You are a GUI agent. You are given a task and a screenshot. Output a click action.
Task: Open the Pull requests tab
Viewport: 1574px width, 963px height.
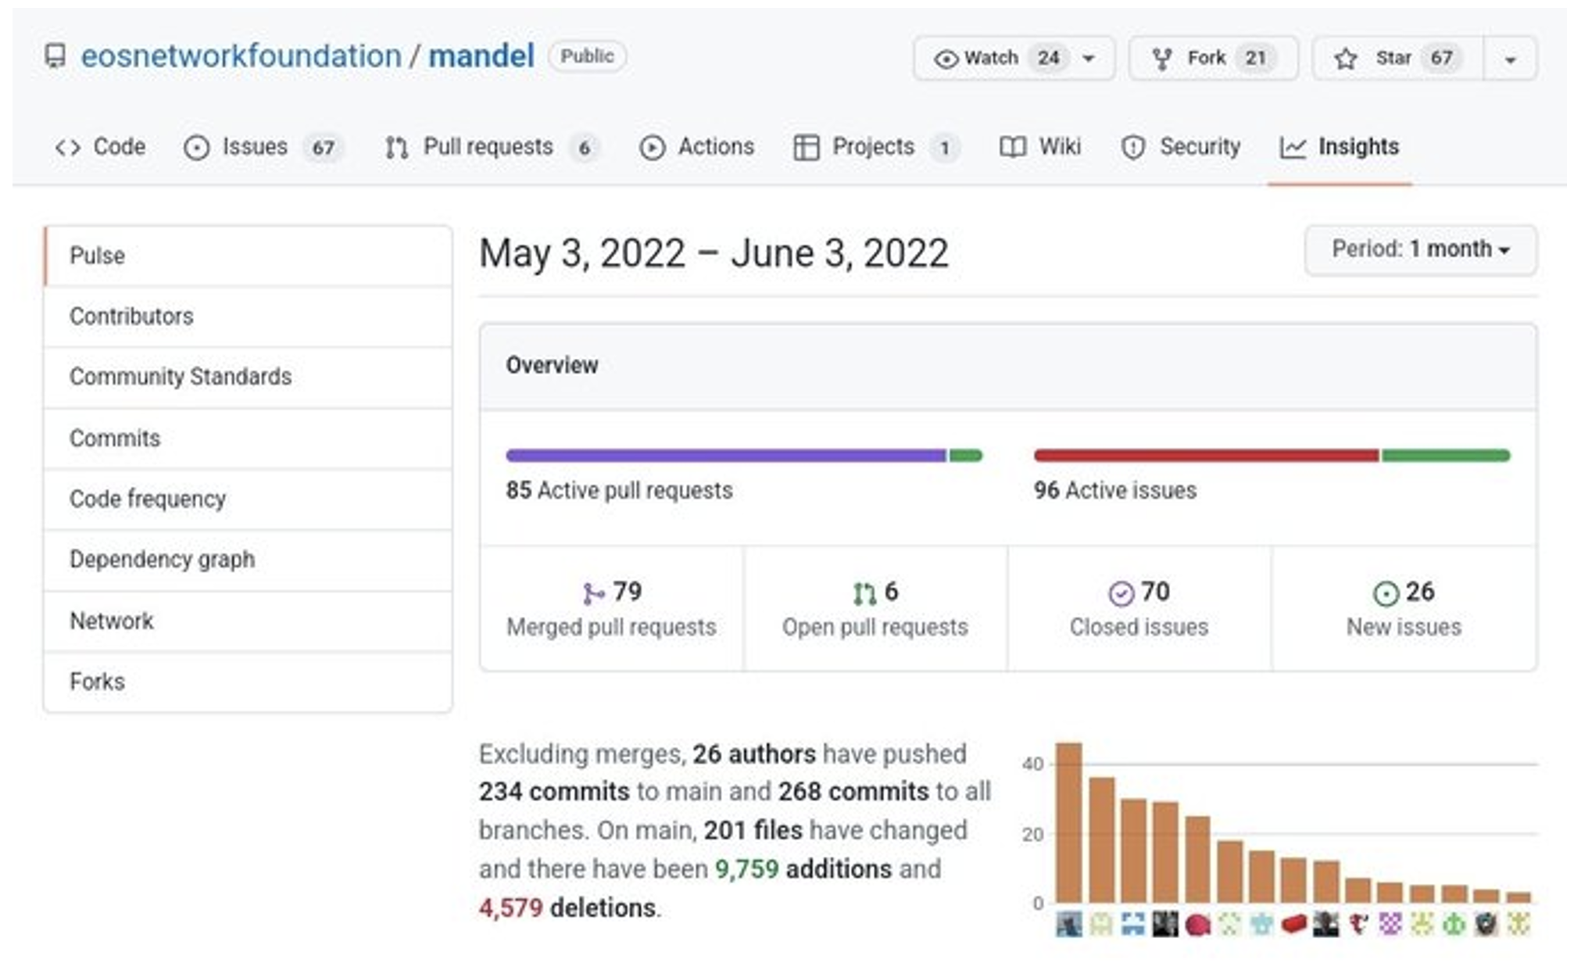click(x=488, y=147)
